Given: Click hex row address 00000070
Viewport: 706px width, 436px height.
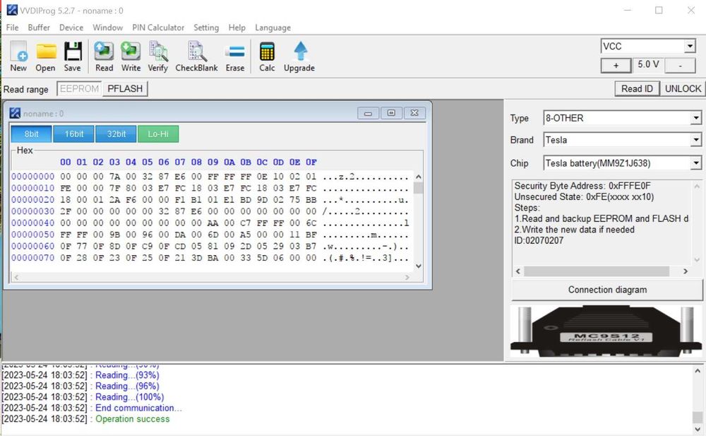Looking at the screenshot, I should [33, 258].
